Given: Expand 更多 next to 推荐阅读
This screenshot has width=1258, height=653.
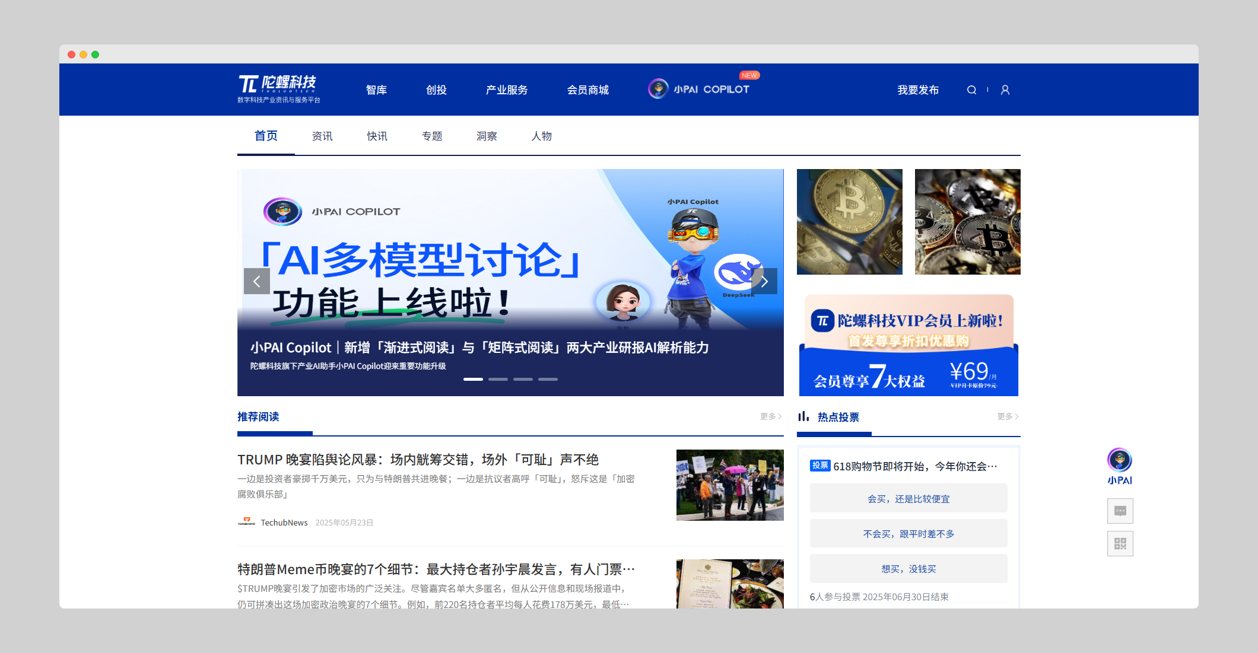Looking at the screenshot, I should click(771, 416).
